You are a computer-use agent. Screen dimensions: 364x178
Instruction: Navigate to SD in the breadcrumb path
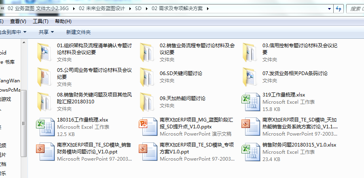point(138,8)
